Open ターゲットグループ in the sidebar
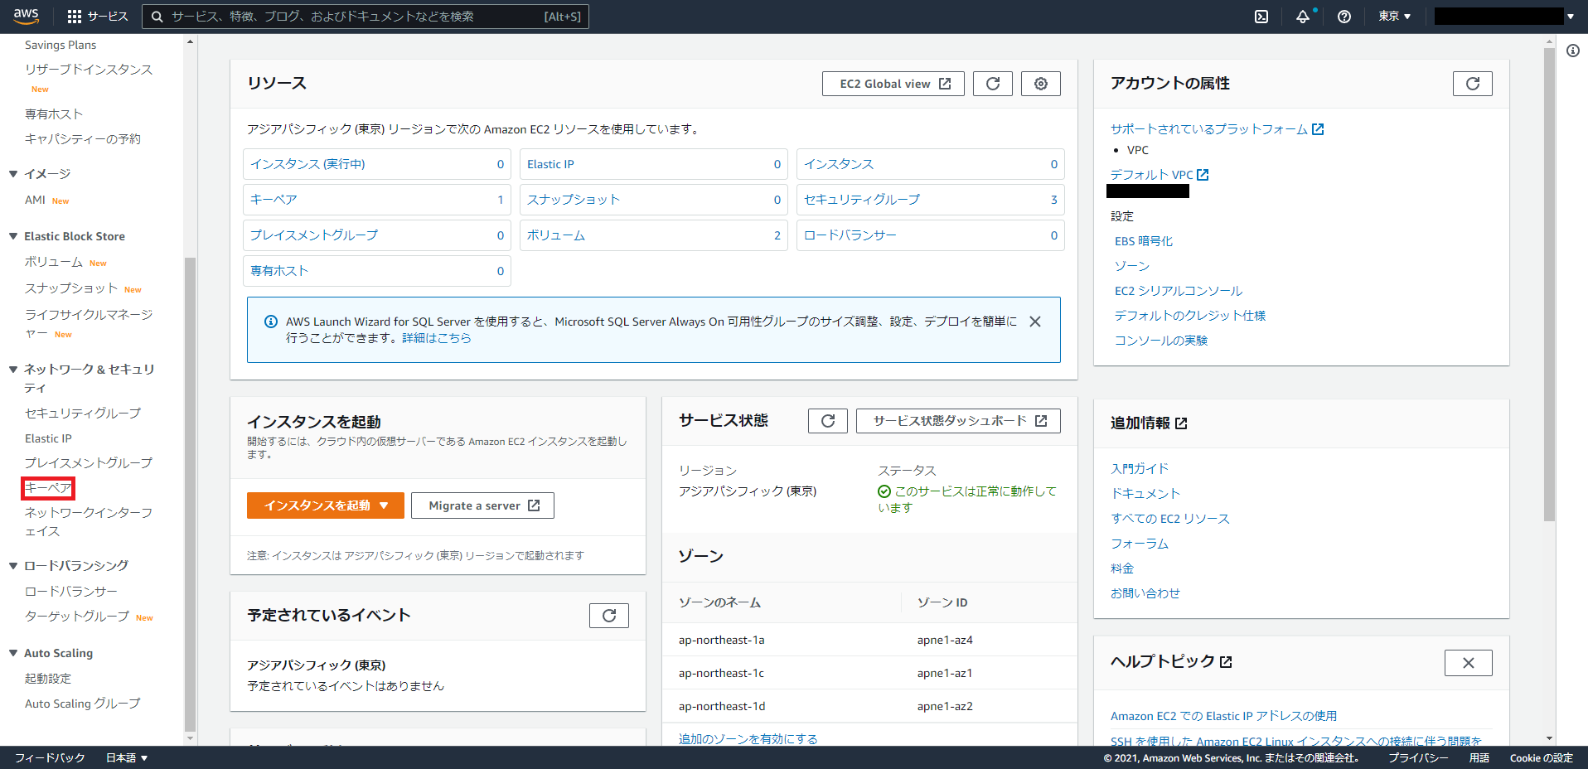Screen dimensions: 1588x769 (x=77, y=617)
